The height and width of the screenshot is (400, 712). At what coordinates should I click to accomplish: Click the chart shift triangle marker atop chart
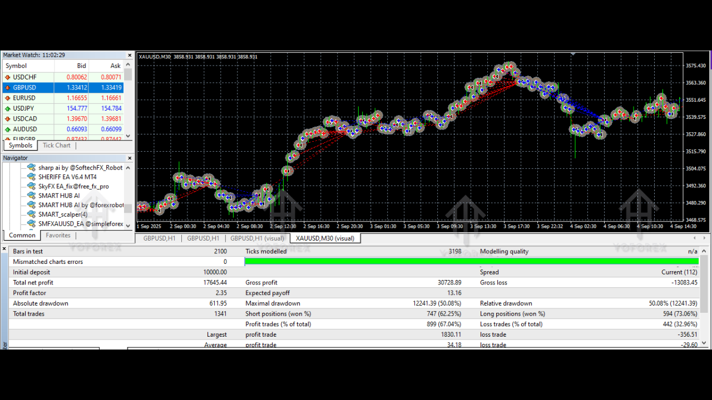(x=573, y=54)
